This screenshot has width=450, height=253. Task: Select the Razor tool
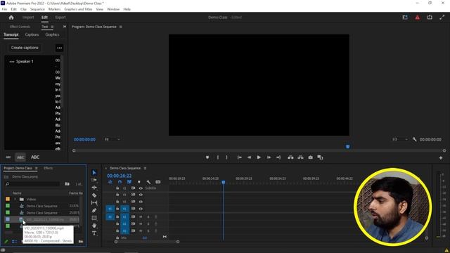pyautogui.click(x=94, y=195)
